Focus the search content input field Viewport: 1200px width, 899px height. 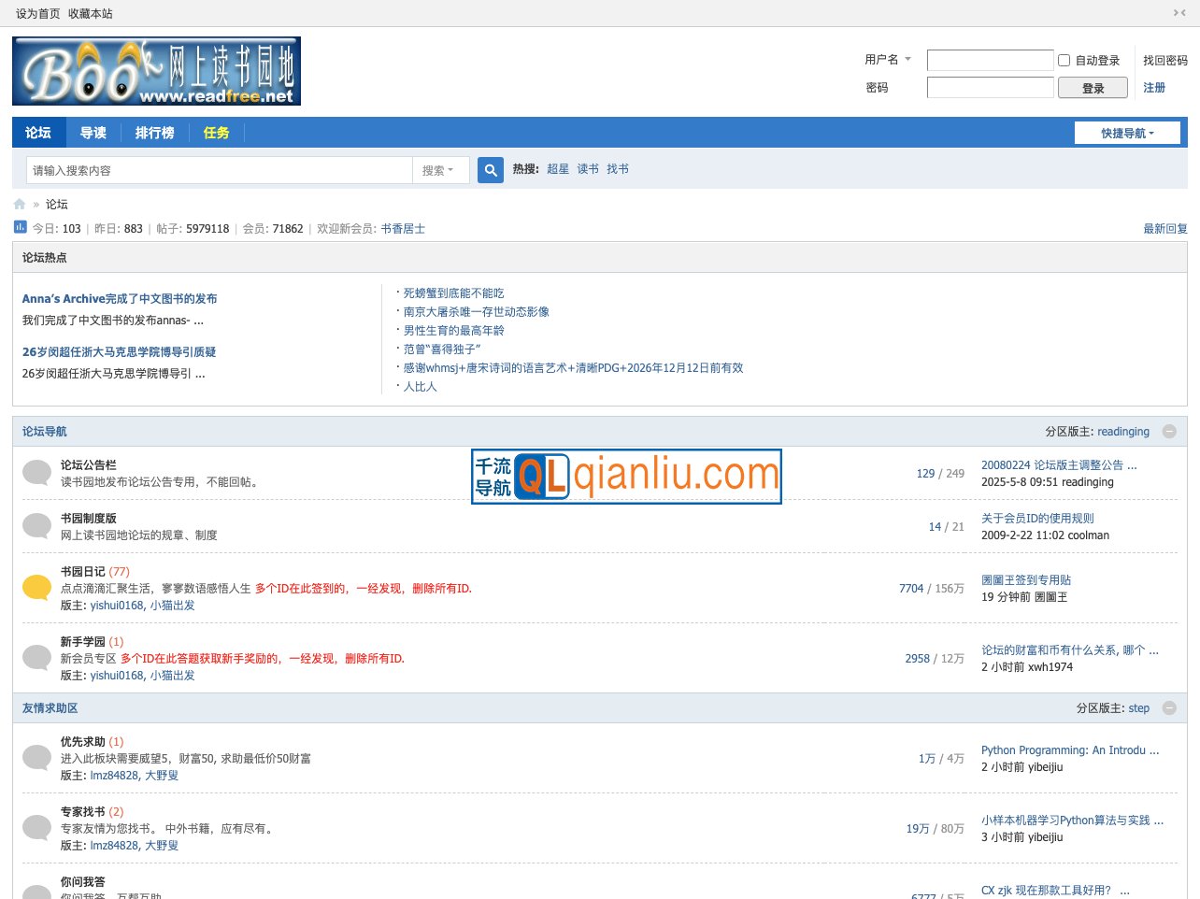click(x=220, y=170)
